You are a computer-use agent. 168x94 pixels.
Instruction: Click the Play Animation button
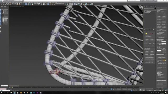click(x=157, y=89)
